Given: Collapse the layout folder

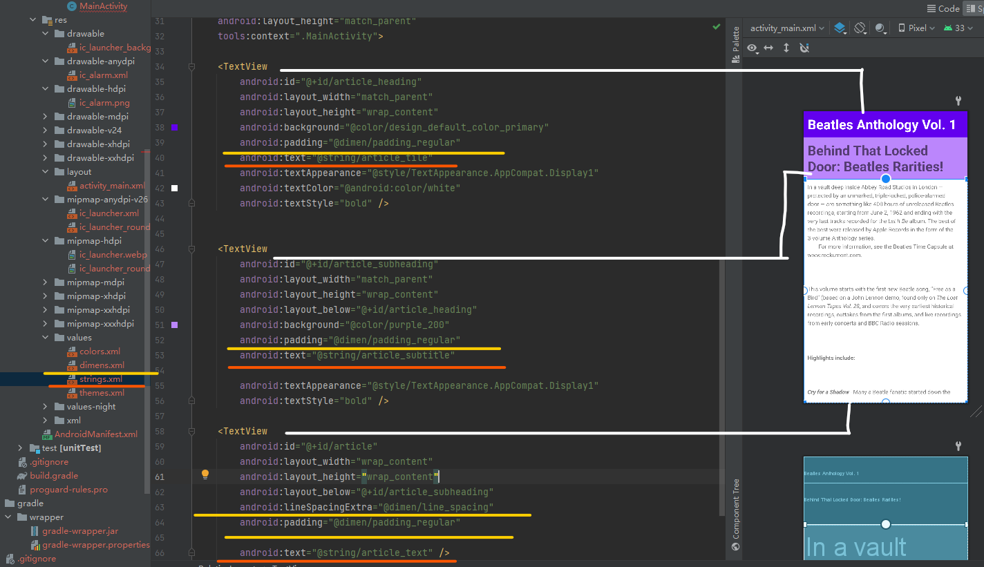Looking at the screenshot, I should point(45,172).
